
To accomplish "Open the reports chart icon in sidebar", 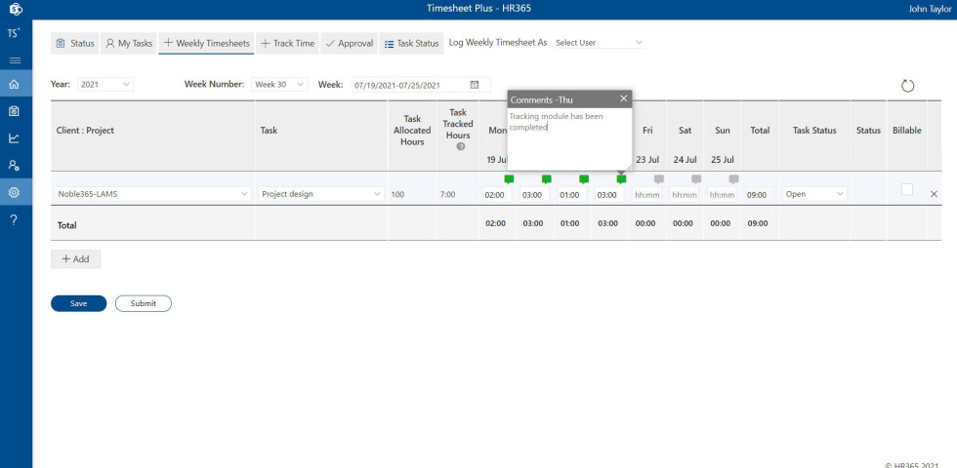I will 14,138.
